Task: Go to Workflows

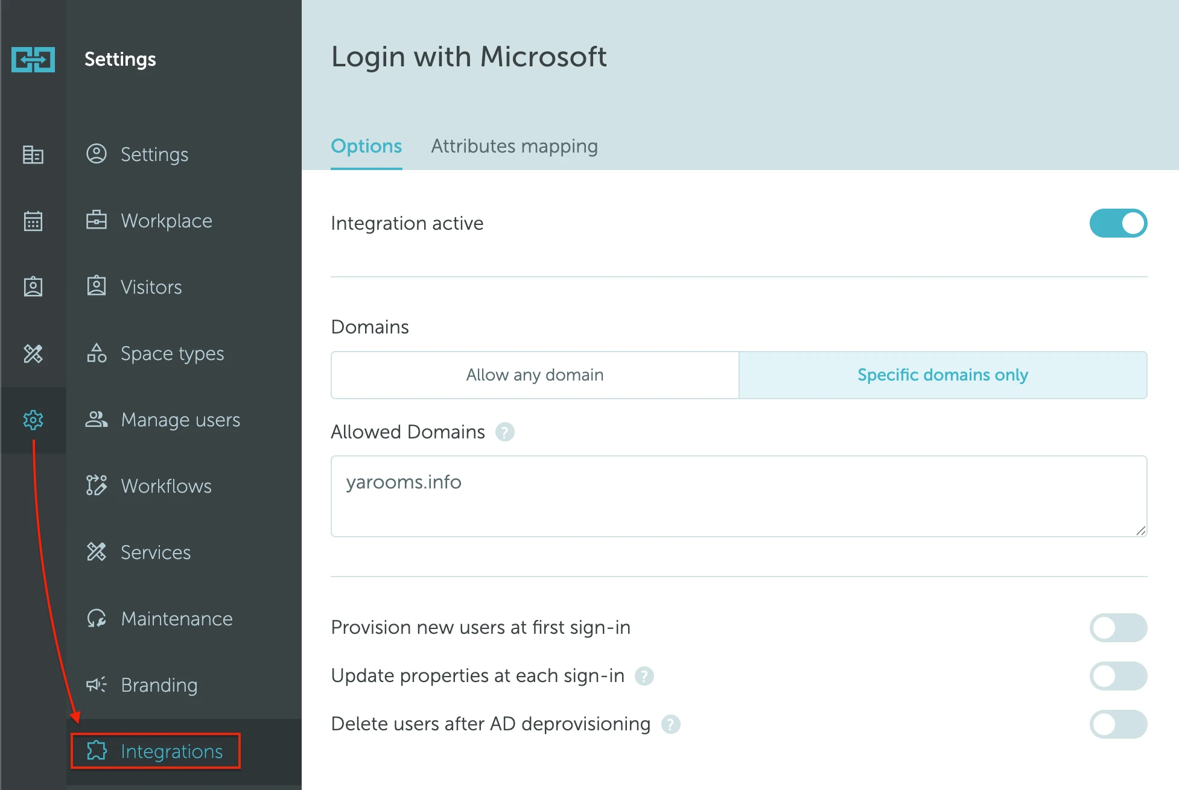Action: coord(184,486)
